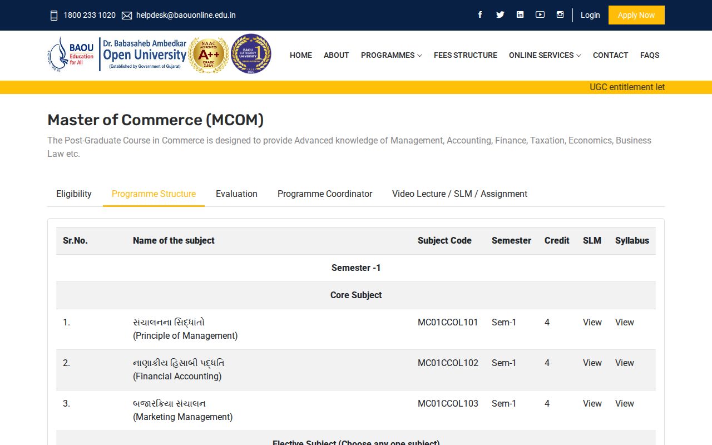Screen dimensions: 712x445
Task: Click the phone icon beside 1800 233 1020
Action: tap(54, 16)
